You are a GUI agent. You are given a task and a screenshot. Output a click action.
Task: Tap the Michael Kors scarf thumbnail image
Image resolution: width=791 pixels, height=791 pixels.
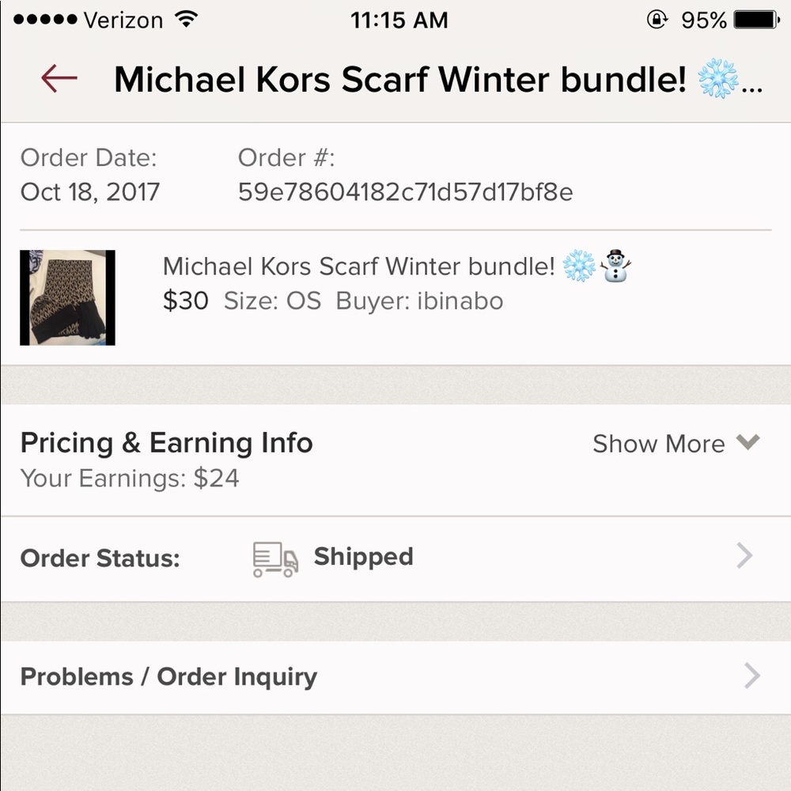66,298
